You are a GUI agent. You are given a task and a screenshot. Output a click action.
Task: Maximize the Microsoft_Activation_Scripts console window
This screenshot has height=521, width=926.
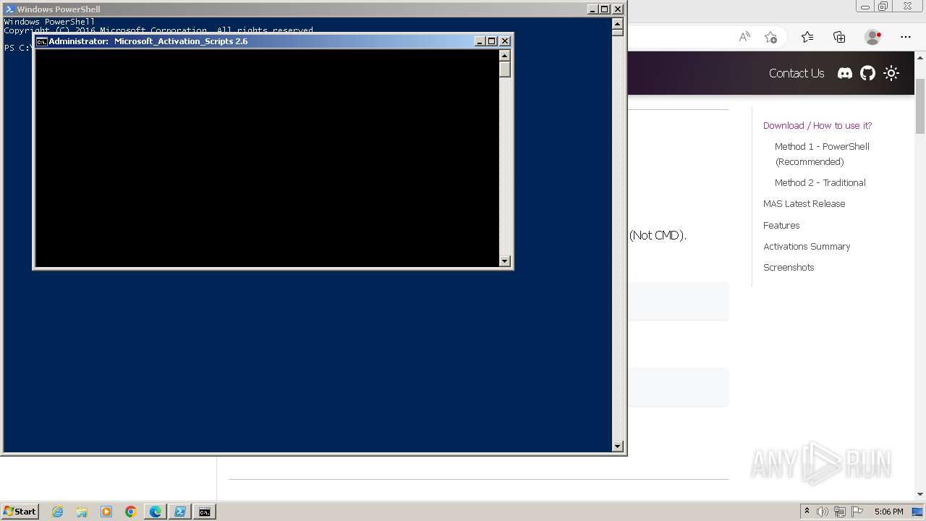tap(492, 41)
